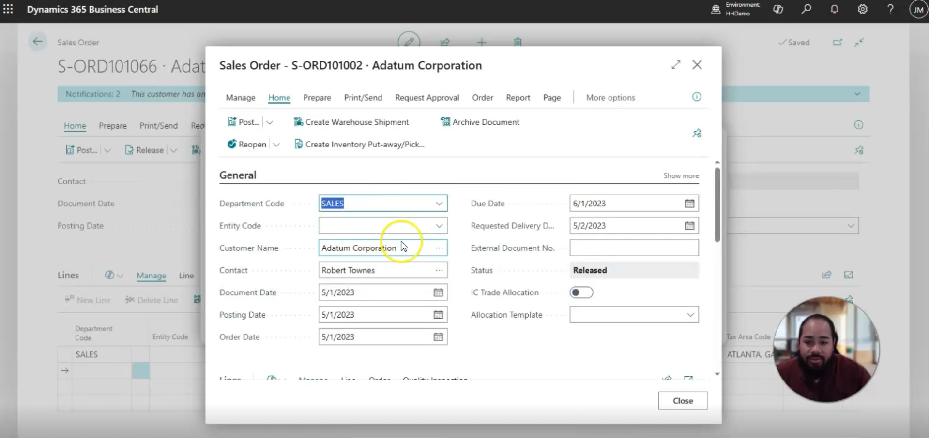Click the pin toolbar icon in dialog
Image resolution: width=929 pixels, height=438 pixels.
pos(697,133)
